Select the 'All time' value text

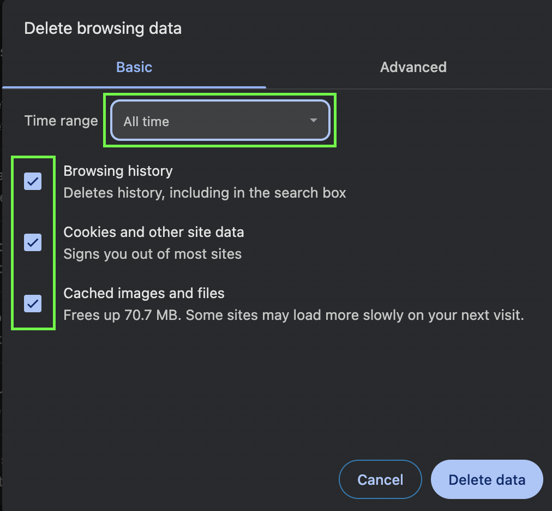click(x=146, y=122)
